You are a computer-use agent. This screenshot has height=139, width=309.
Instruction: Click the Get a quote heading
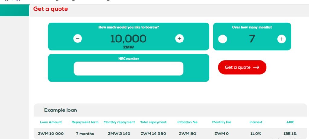tap(50, 9)
